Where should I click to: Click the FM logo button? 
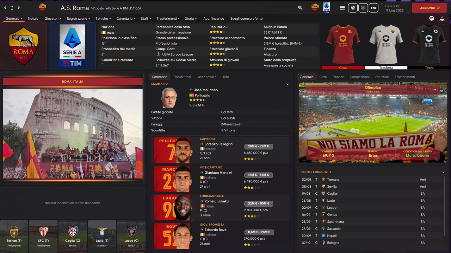[373, 8]
